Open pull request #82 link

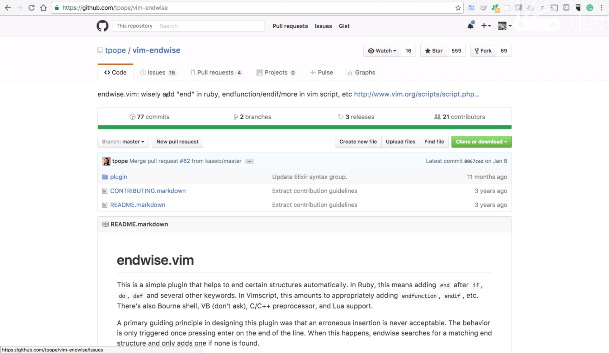pos(185,161)
